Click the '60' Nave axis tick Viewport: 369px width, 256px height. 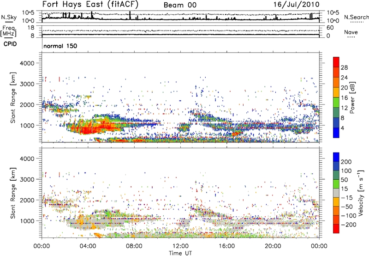click(330, 28)
